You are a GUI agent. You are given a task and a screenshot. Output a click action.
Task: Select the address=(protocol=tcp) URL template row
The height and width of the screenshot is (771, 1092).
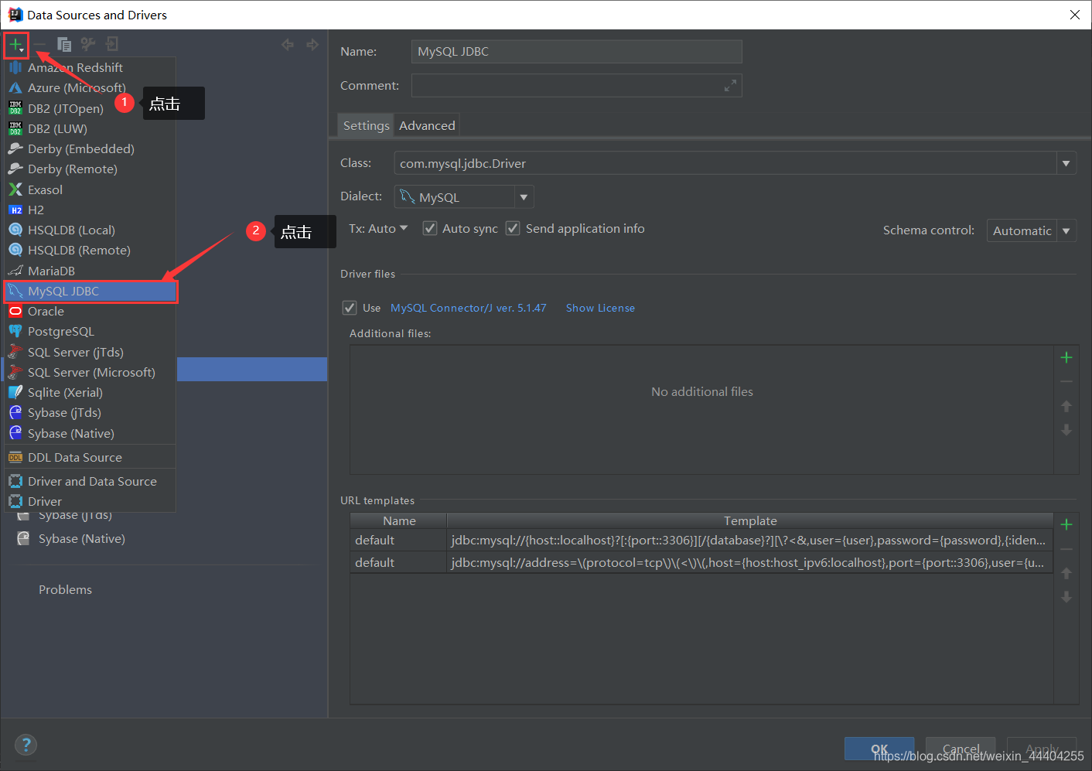tap(701, 562)
